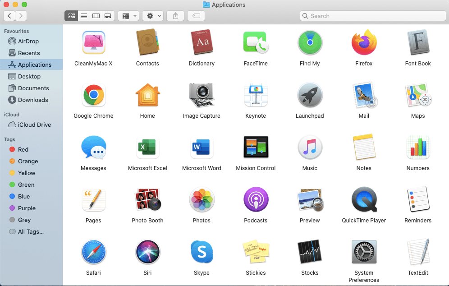Click the Share toolbar button

click(x=176, y=16)
